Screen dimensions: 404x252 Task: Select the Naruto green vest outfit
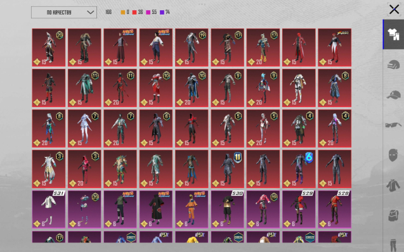point(120,210)
